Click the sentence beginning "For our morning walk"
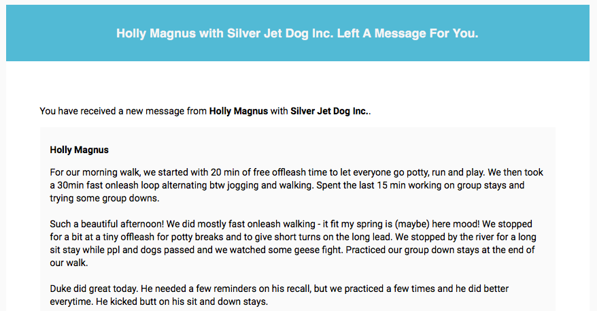Screen dimensions: 597x311 pos(267,172)
